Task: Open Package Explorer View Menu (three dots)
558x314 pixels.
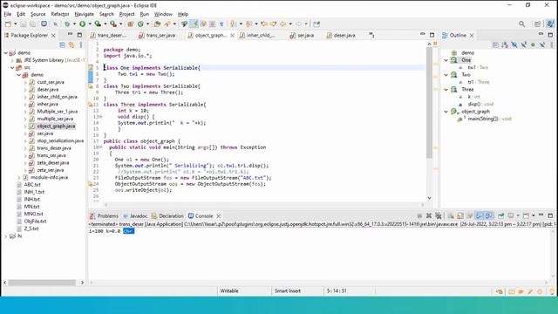Action: [x=81, y=44]
